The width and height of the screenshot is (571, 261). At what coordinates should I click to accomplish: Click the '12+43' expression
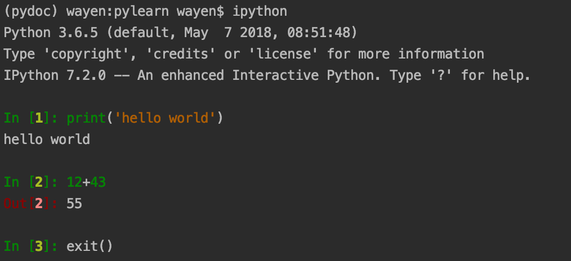click(x=86, y=182)
